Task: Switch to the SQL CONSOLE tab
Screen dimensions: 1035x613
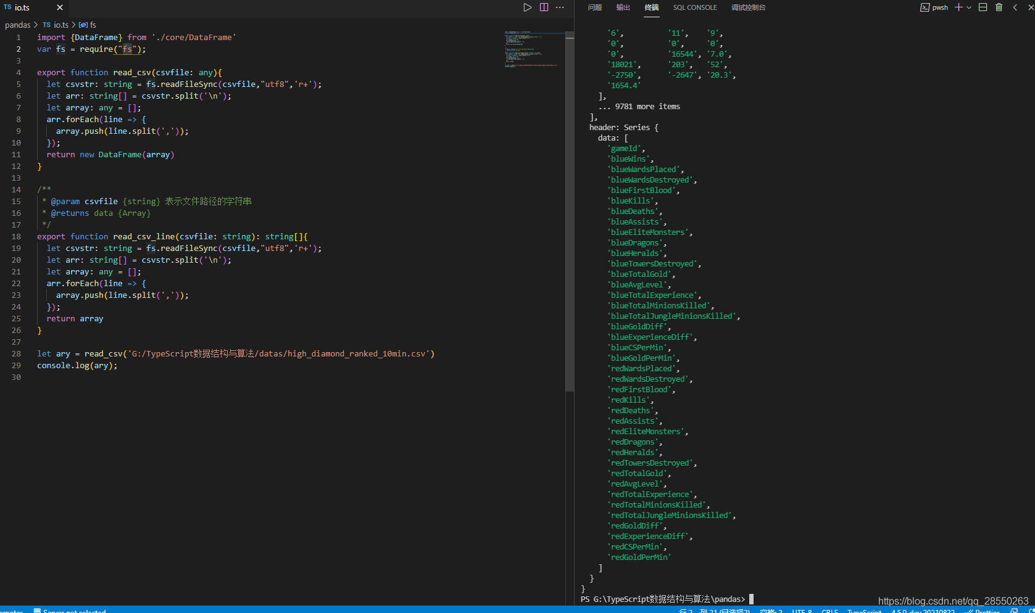Action: (x=694, y=7)
